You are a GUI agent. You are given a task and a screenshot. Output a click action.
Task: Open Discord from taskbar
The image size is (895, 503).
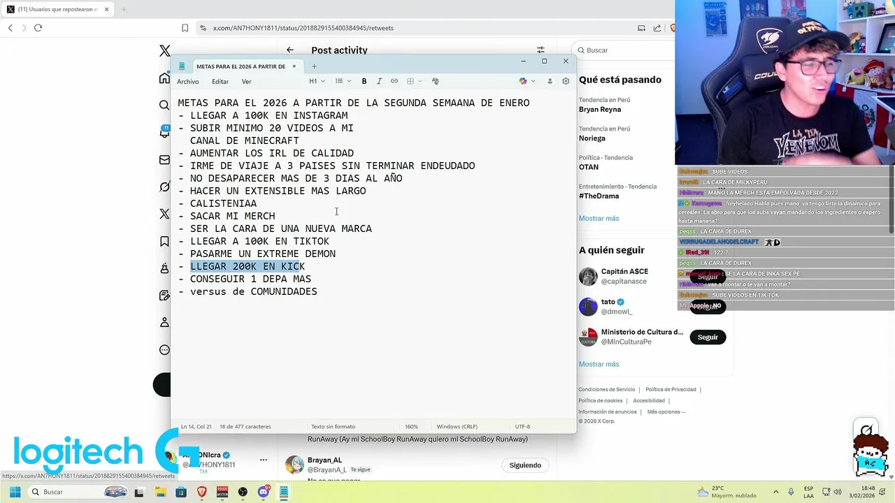264,492
